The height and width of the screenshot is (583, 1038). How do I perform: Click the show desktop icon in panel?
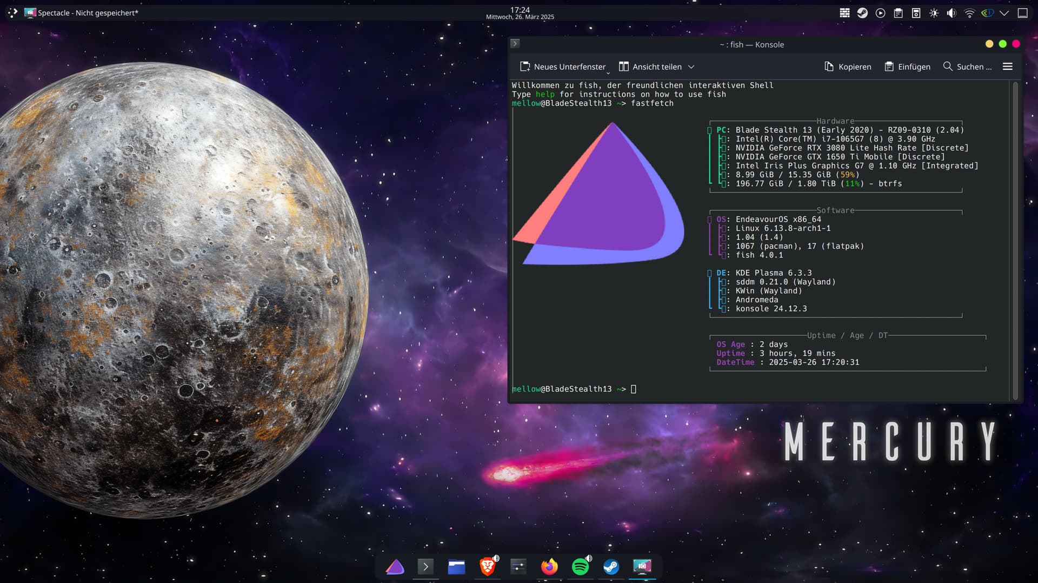(1022, 13)
